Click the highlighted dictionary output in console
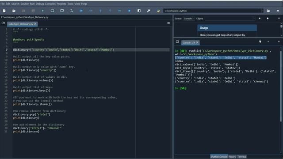This screenshot has height=159, width=283. (221, 58)
